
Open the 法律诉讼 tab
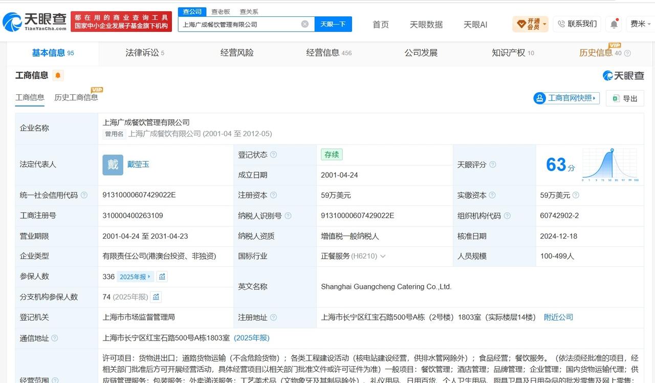[145, 53]
